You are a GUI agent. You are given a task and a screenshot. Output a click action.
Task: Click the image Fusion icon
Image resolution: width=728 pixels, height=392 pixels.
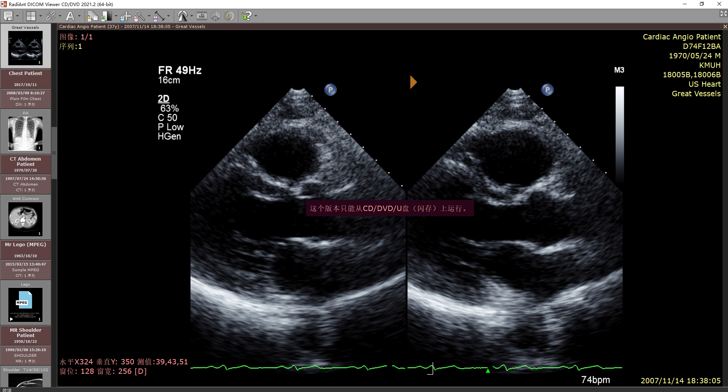click(x=229, y=16)
